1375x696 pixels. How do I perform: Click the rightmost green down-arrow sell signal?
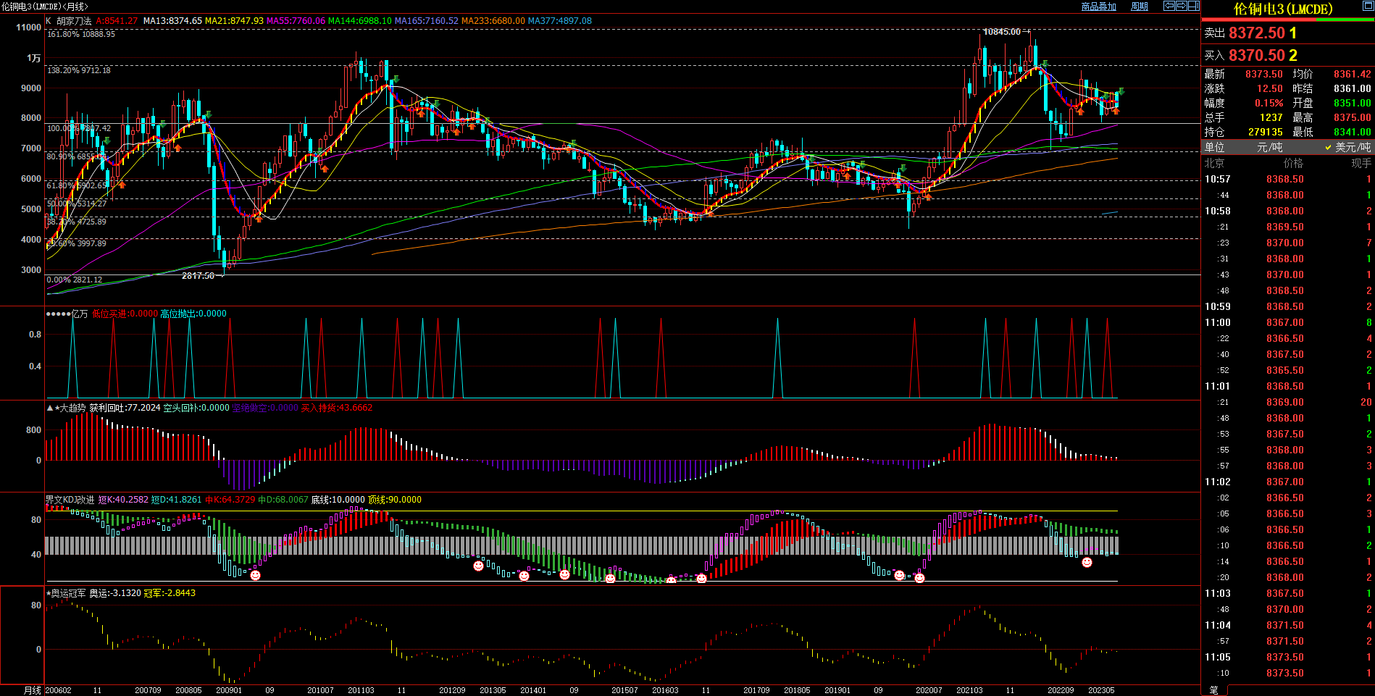click(x=1121, y=92)
